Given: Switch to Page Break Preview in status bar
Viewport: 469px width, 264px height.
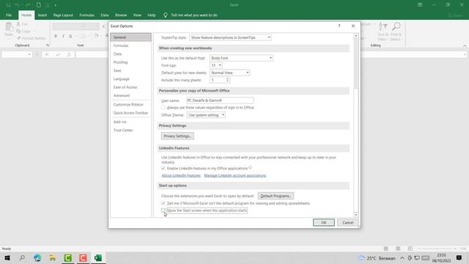Looking at the screenshot, I should 410,249.
